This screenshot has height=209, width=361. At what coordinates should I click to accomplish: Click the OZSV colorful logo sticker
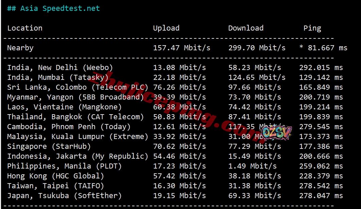(277, 133)
